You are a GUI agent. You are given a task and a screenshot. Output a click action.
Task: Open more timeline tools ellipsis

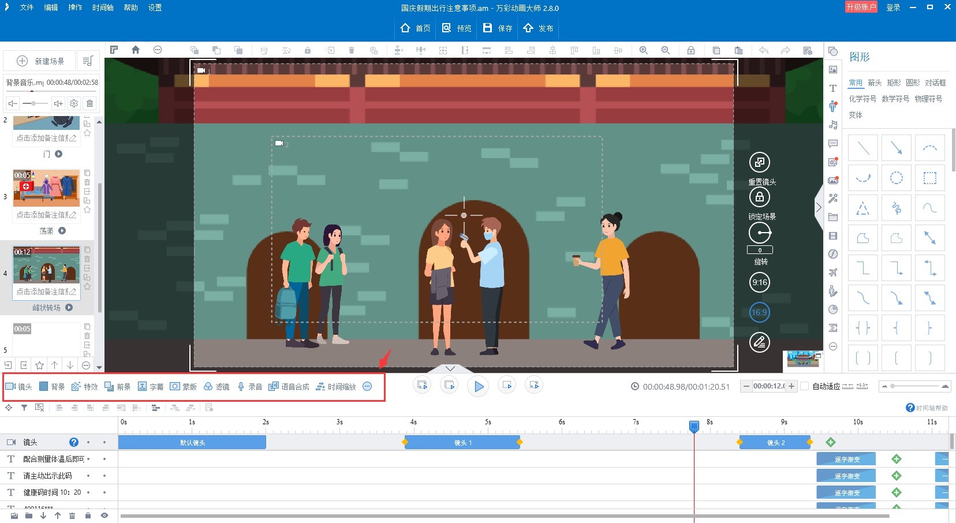[x=367, y=387]
